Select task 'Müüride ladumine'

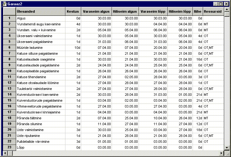coord(41,48)
